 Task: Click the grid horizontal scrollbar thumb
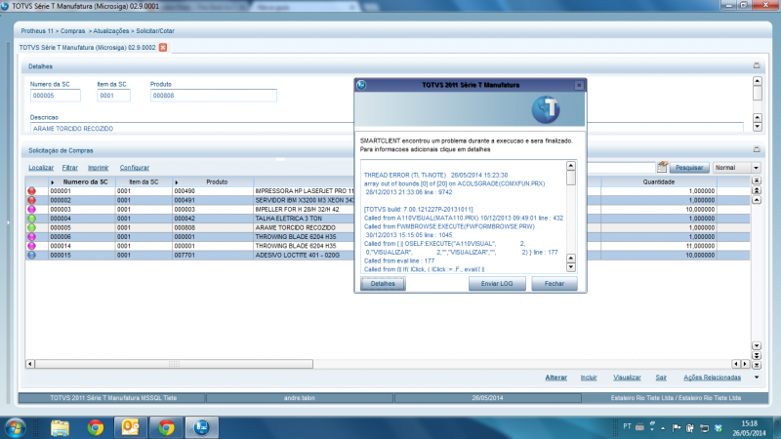pyautogui.click(x=174, y=364)
